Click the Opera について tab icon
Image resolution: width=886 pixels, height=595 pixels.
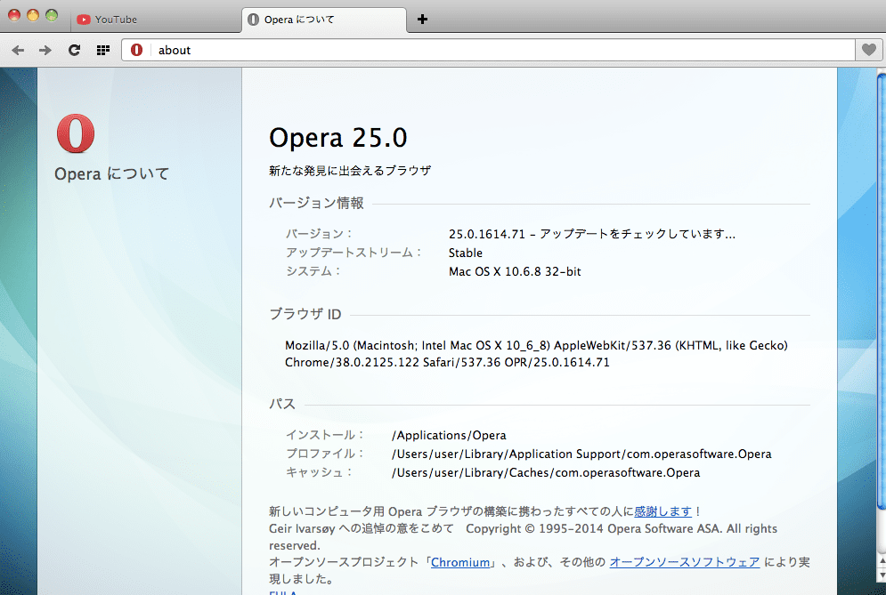[x=253, y=20]
